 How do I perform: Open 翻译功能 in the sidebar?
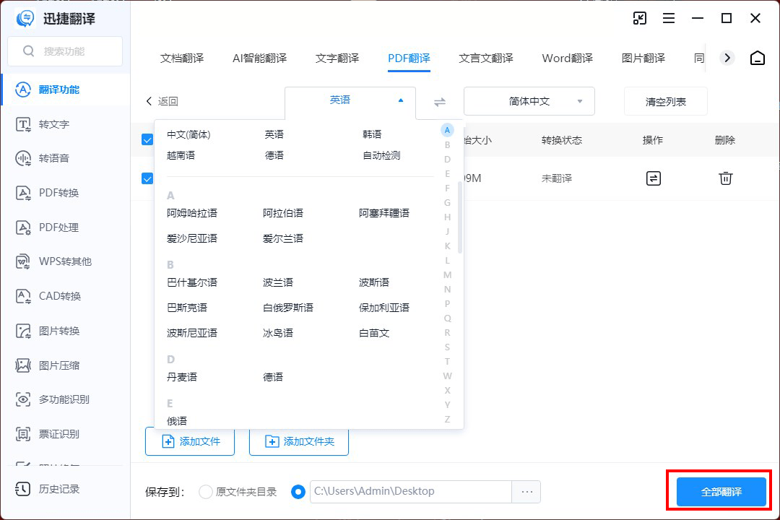pyautogui.click(x=66, y=90)
